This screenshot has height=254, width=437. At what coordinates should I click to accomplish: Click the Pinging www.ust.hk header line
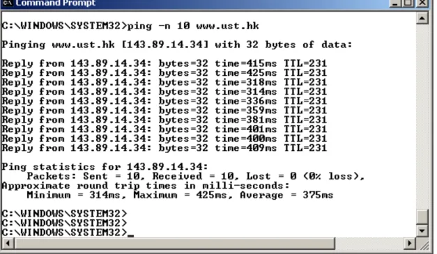(177, 45)
